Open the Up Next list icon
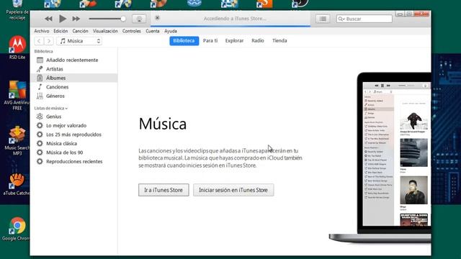Image resolution: width=461 pixels, height=259 pixels. pyautogui.click(x=323, y=19)
